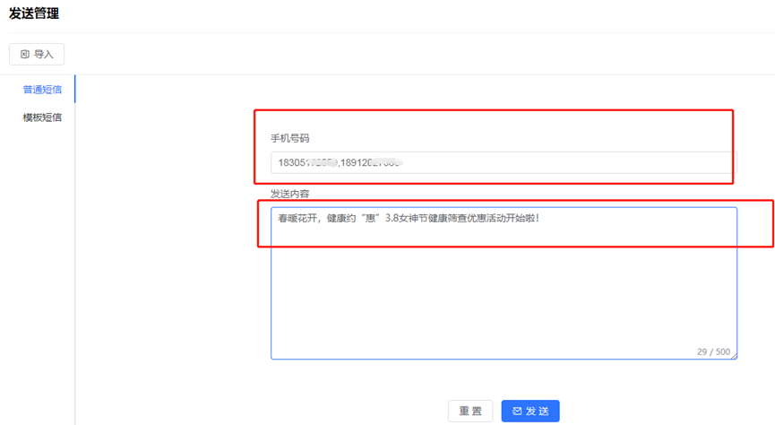Click the 重置 reset button

point(470,411)
